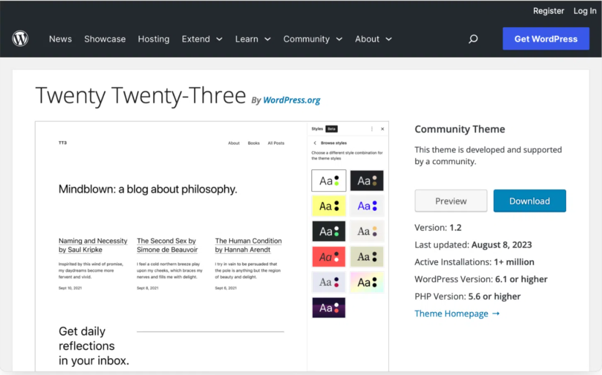Click the Community menu label
602x375 pixels.
point(306,39)
